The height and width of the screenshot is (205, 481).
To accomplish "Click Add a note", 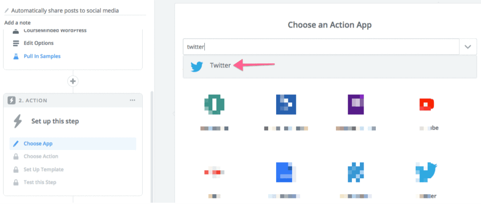I will point(17,23).
